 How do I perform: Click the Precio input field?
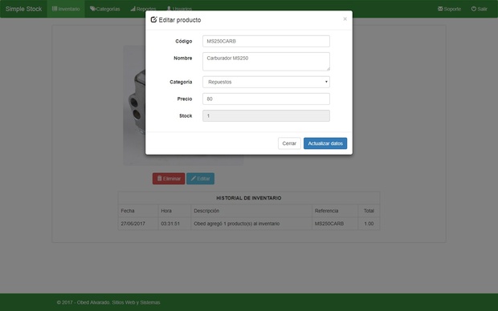pos(266,99)
